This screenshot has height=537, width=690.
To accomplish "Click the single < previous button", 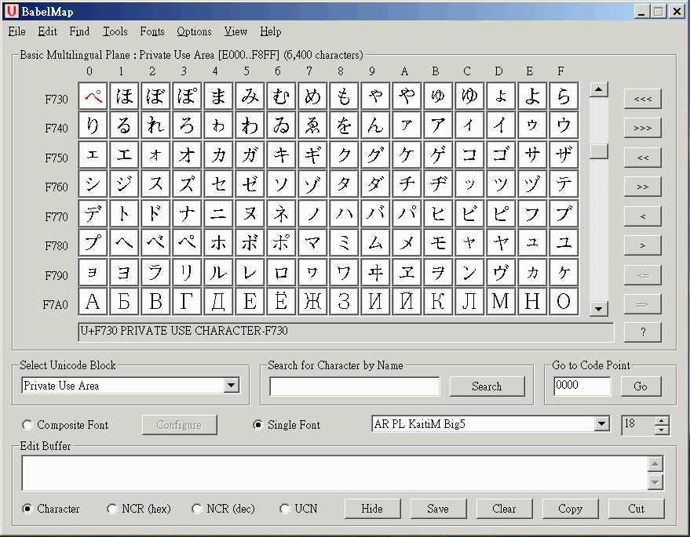I will point(642,216).
